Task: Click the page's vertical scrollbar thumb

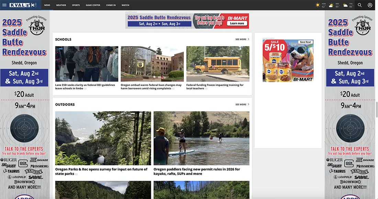Action: [x=377, y=109]
